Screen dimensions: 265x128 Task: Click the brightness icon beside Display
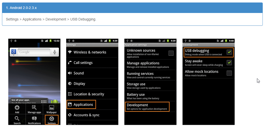point(70,84)
